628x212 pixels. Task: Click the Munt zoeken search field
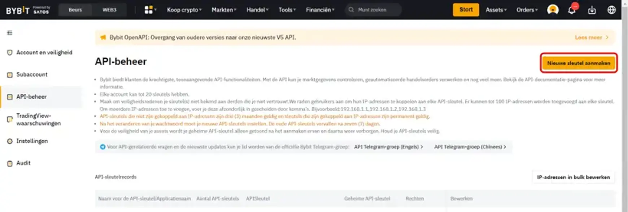[x=373, y=10]
